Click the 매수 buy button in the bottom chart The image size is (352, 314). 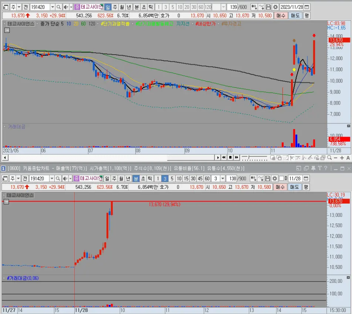coord(280,187)
